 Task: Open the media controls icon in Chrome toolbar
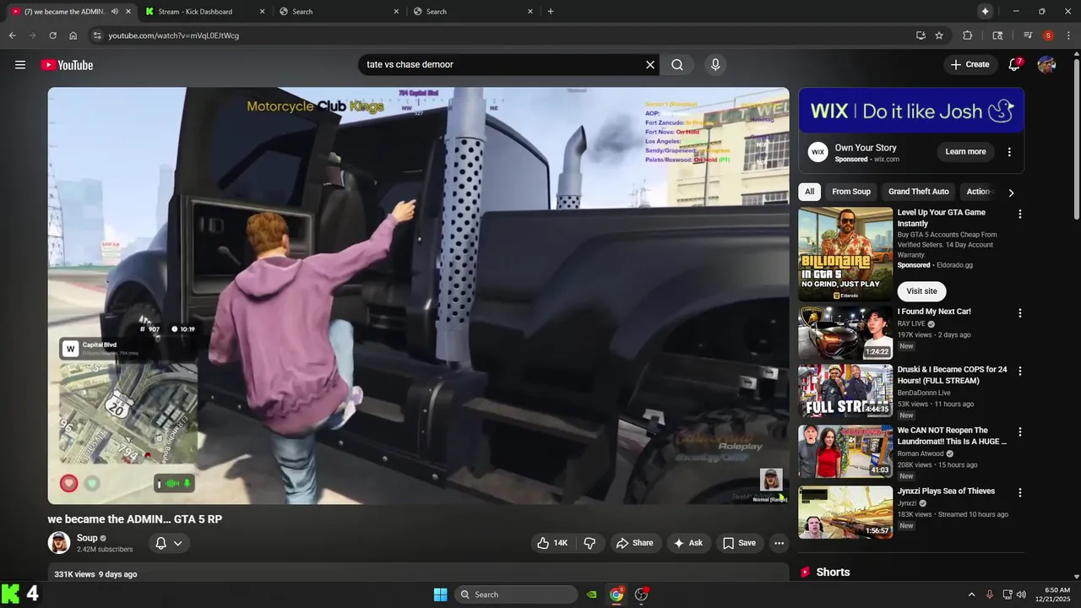1028,35
